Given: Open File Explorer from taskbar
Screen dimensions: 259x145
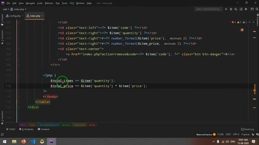Looking at the screenshot, I should point(14,141).
